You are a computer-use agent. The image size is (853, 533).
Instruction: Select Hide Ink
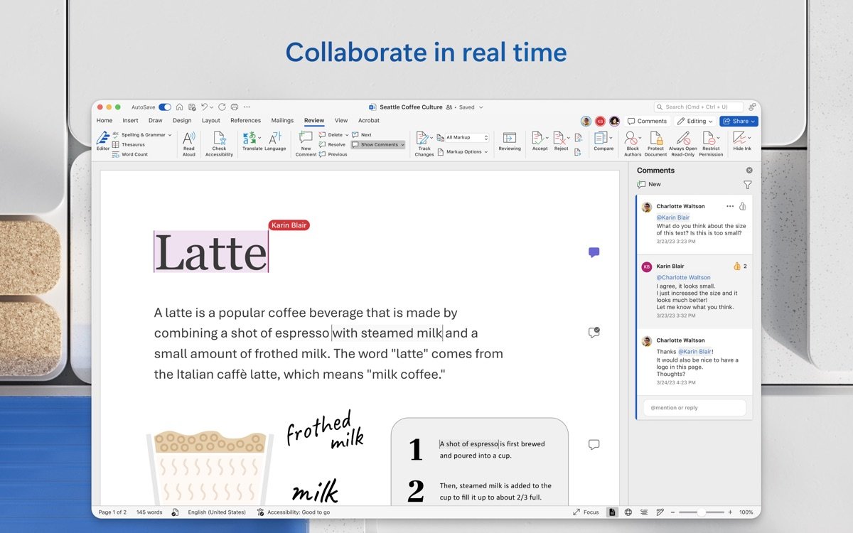[x=741, y=143]
